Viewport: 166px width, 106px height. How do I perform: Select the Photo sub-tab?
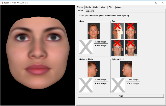tap(81, 11)
